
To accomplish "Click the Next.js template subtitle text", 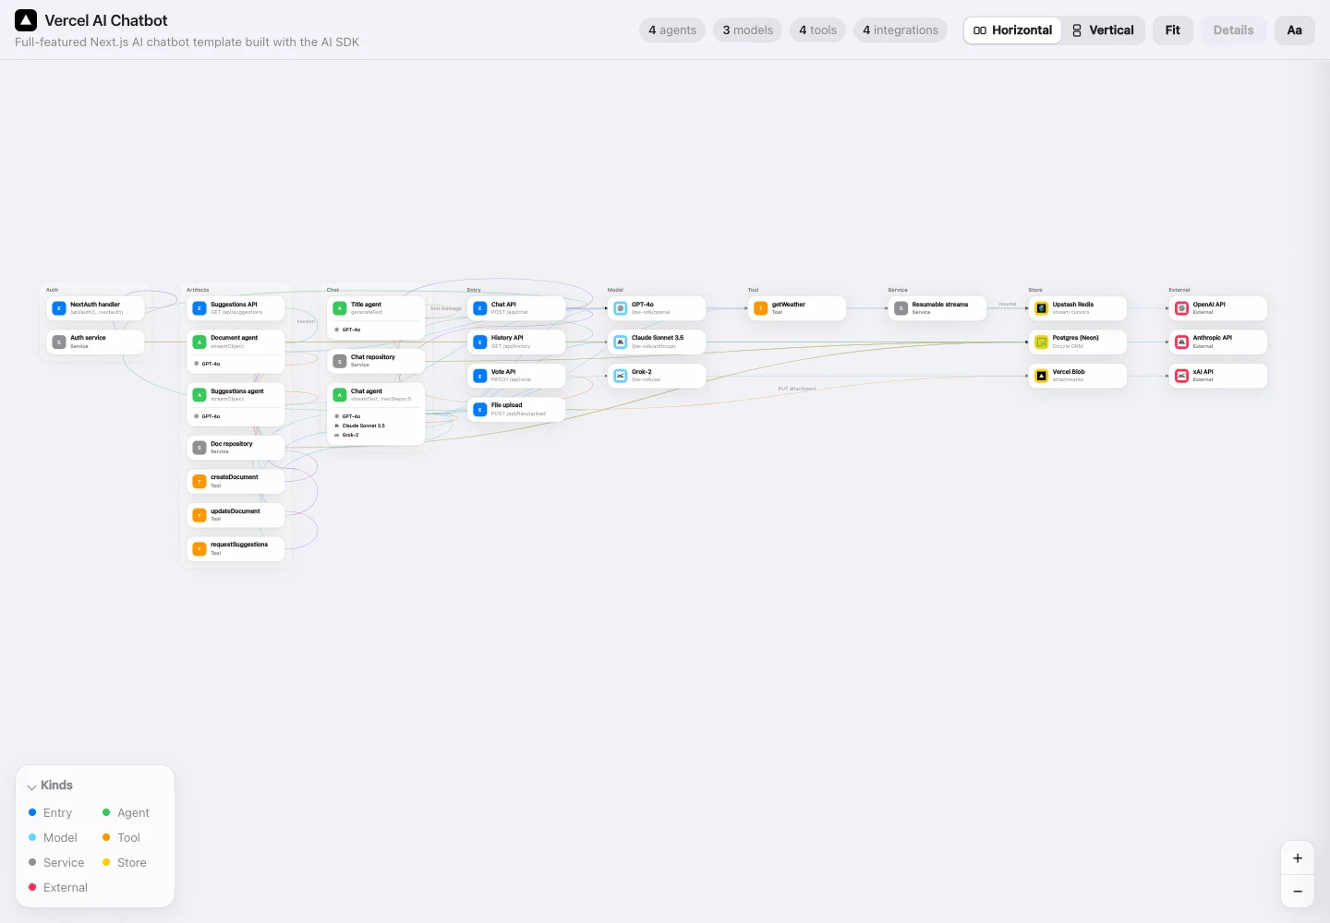I will 187,42.
